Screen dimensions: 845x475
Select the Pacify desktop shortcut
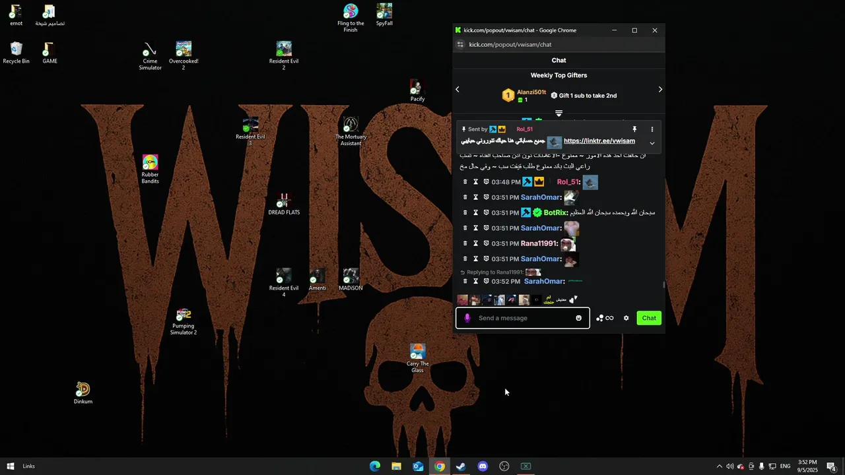pos(417,91)
